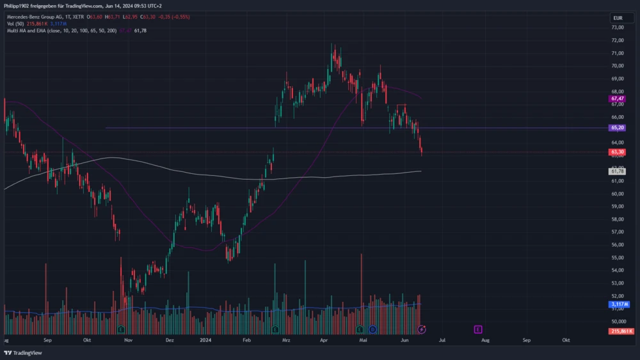
Task: Open the upcoming purple earnings marker in July
Action: 477,329
